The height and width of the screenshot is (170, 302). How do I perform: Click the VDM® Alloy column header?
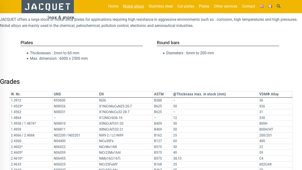pyautogui.click(x=269, y=94)
